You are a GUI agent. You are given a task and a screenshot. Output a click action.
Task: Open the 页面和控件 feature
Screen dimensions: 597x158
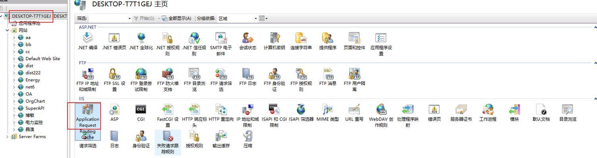point(354,41)
